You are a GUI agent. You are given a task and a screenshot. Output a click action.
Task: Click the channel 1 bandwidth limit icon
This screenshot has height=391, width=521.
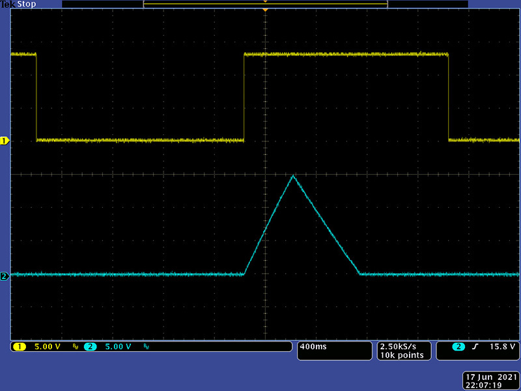click(x=76, y=347)
